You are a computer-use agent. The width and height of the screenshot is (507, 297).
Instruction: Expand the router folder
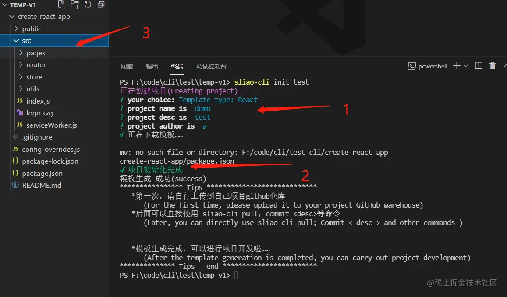21,65
